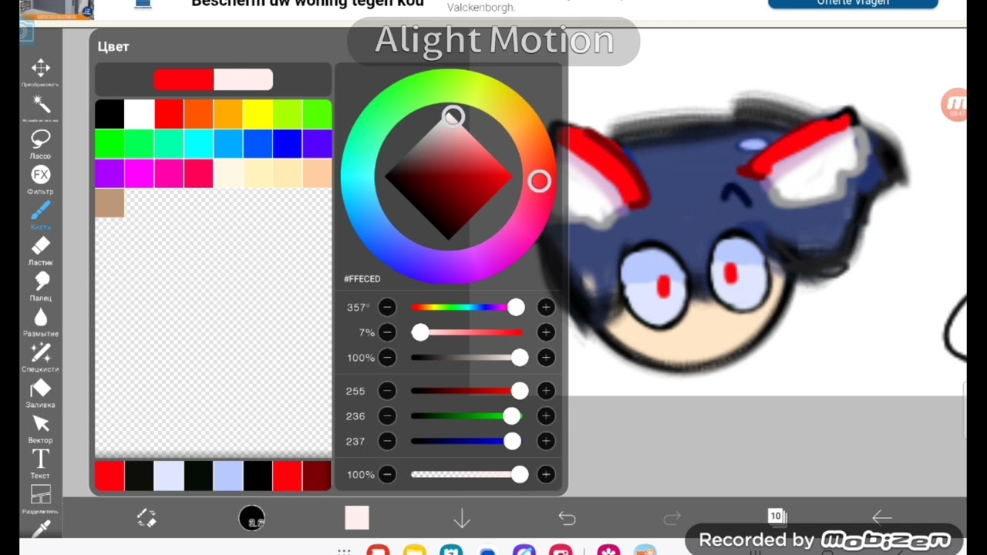Pick the white swatch in the palette
987x555 pixels.
(x=140, y=114)
